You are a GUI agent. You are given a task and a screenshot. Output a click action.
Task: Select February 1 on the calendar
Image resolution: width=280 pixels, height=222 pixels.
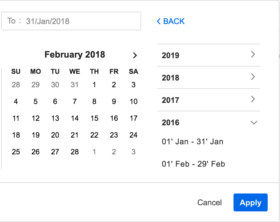pyautogui.click(x=94, y=85)
